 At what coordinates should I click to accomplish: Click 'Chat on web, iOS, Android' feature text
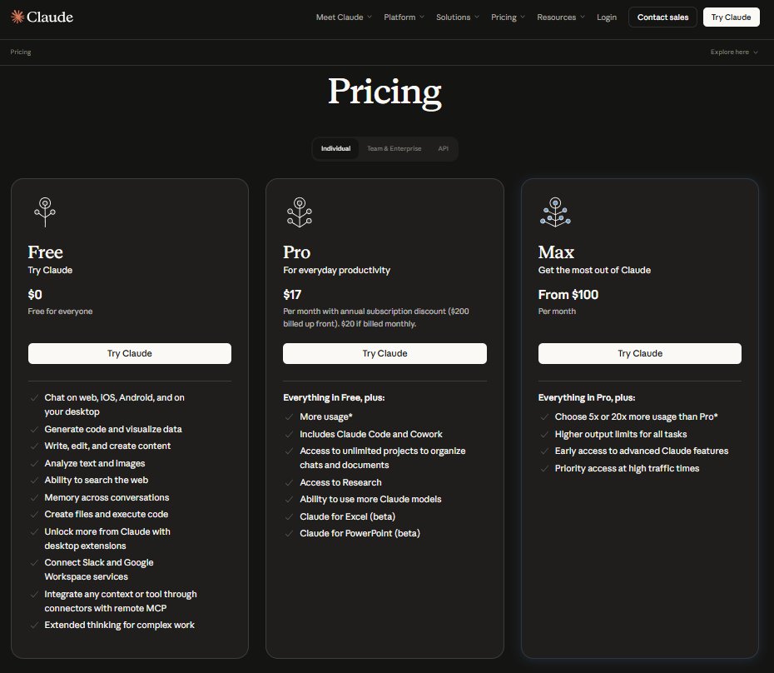click(115, 405)
